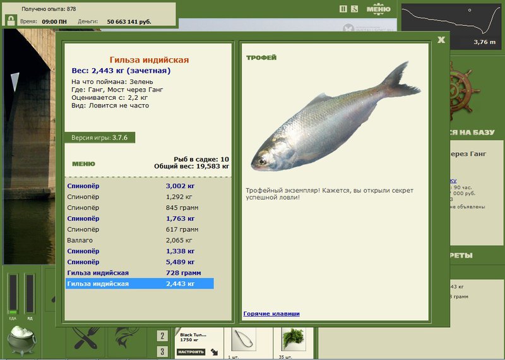Click the trophy fish image
This screenshot has height=360, width=505.
click(335, 117)
